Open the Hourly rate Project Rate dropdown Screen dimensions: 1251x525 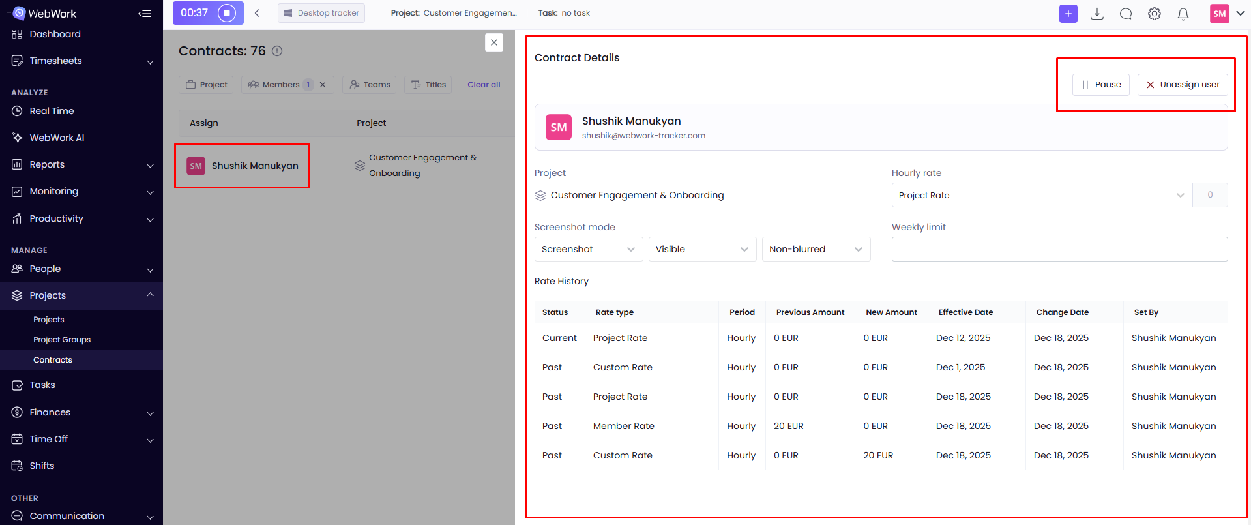coord(1041,195)
